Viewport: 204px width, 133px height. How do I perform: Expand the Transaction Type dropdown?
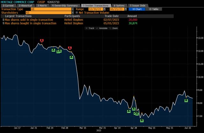(x=73, y=9)
